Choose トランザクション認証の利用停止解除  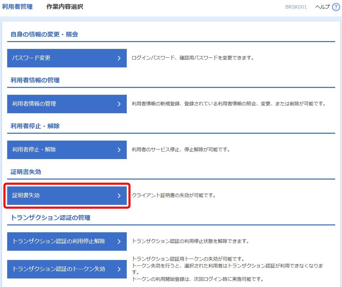pos(61,242)
